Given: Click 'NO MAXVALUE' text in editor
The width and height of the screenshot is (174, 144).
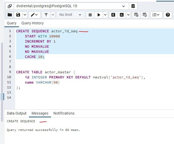Looking at the screenshot, I should coord(37,52).
